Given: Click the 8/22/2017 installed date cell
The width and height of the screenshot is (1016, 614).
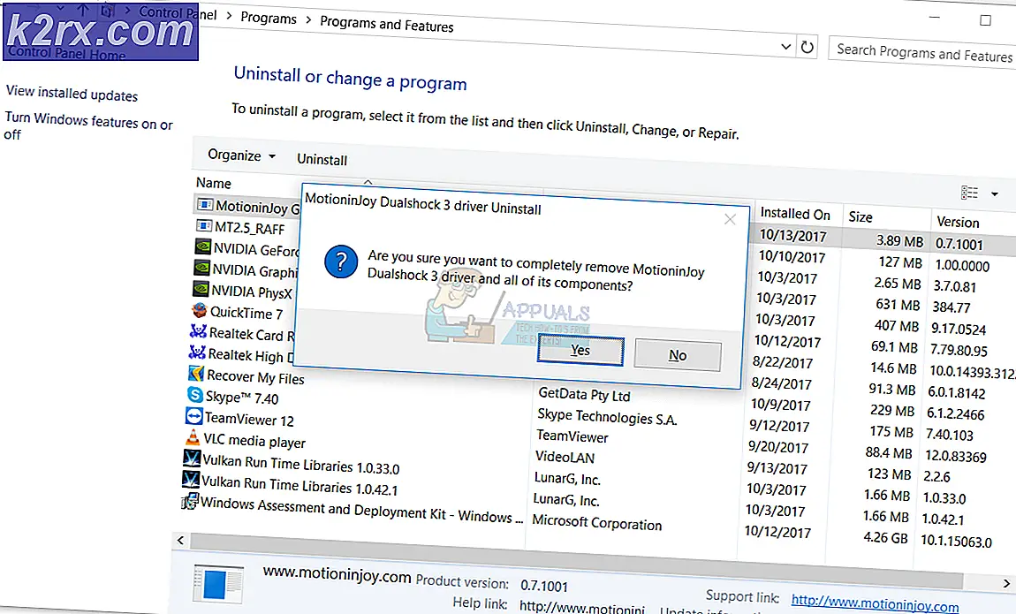Looking at the screenshot, I should tap(782, 363).
